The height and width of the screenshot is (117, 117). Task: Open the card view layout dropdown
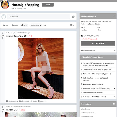72,25
